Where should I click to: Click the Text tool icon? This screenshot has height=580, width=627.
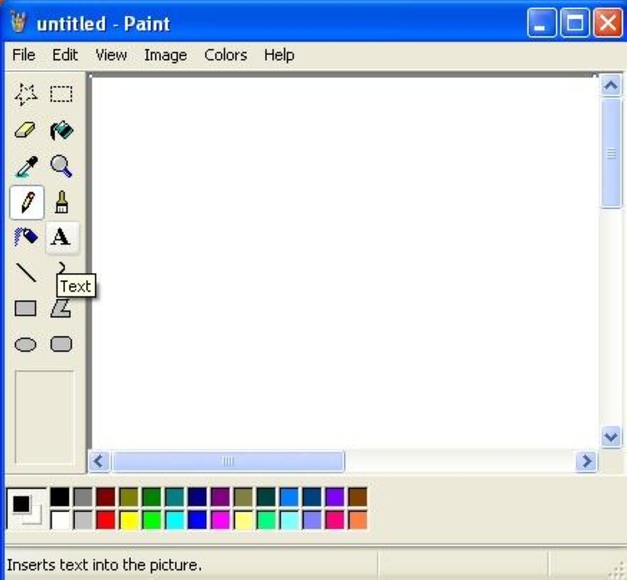pyautogui.click(x=61, y=237)
